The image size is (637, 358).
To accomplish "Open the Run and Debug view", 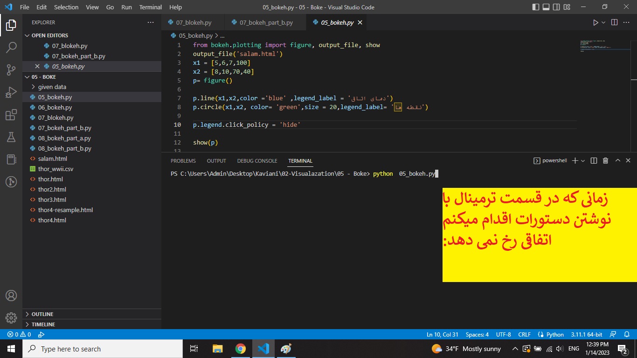I will (11, 92).
